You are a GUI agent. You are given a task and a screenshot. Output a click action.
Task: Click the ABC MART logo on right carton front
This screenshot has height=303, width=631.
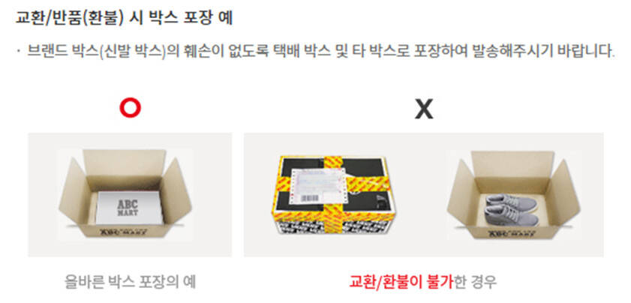[x=513, y=232]
